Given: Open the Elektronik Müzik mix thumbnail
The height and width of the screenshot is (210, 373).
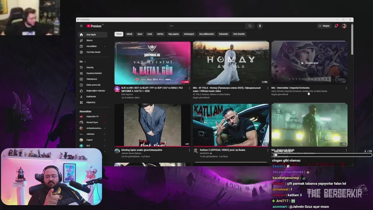Looking at the screenshot, I should 309,125.
